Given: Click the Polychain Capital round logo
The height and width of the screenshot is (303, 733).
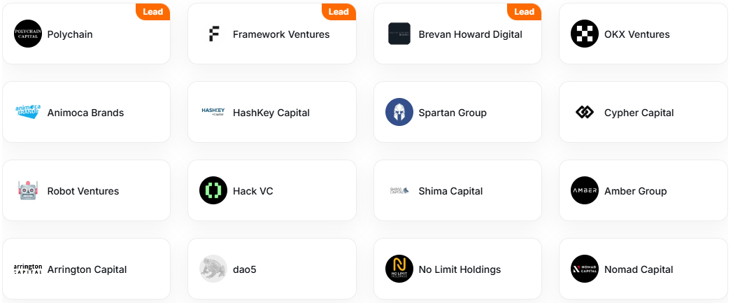Looking at the screenshot, I should [x=28, y=34].
